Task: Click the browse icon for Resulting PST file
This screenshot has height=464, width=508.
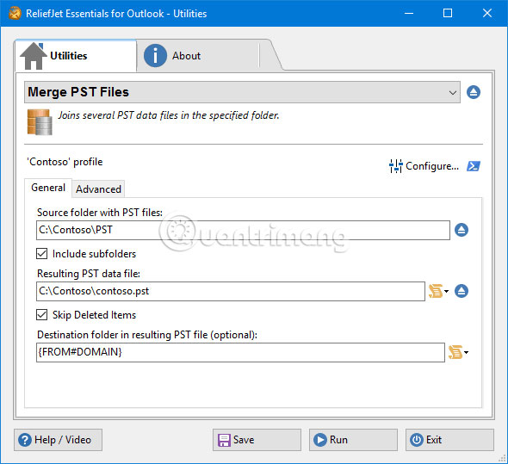Action: tap(462, 291)
